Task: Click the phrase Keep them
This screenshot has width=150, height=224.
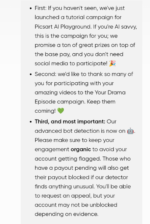Action: point(101,102)
